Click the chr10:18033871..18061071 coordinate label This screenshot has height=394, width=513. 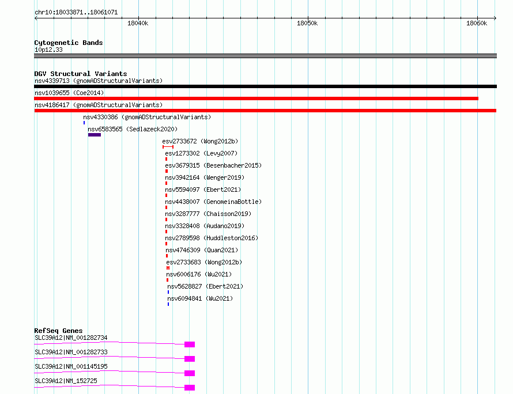coord(76,12)
